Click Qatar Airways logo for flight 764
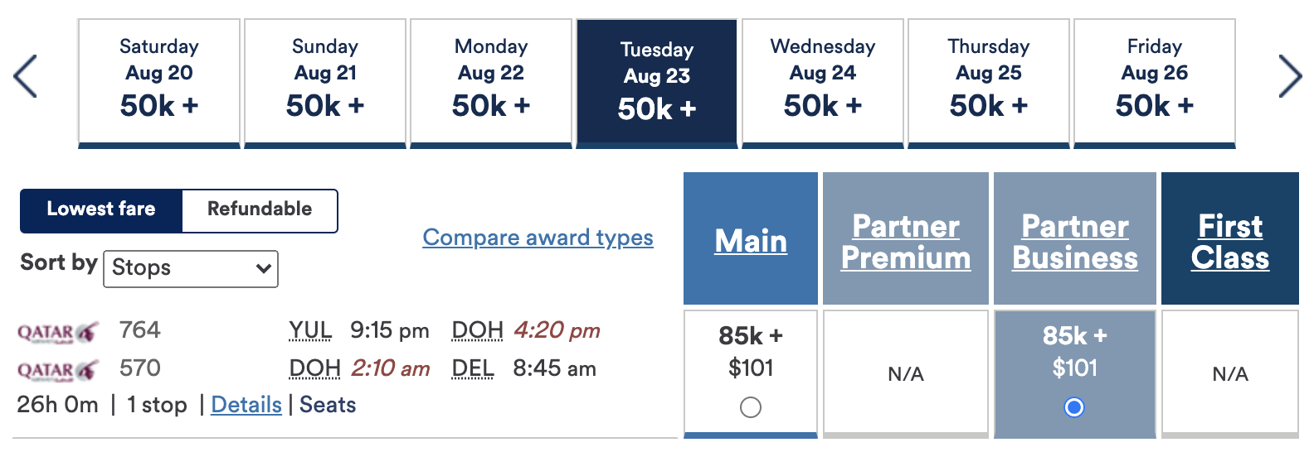This screenshot has height=452, width=1314. pyautogui.click(x=58, y=332)
